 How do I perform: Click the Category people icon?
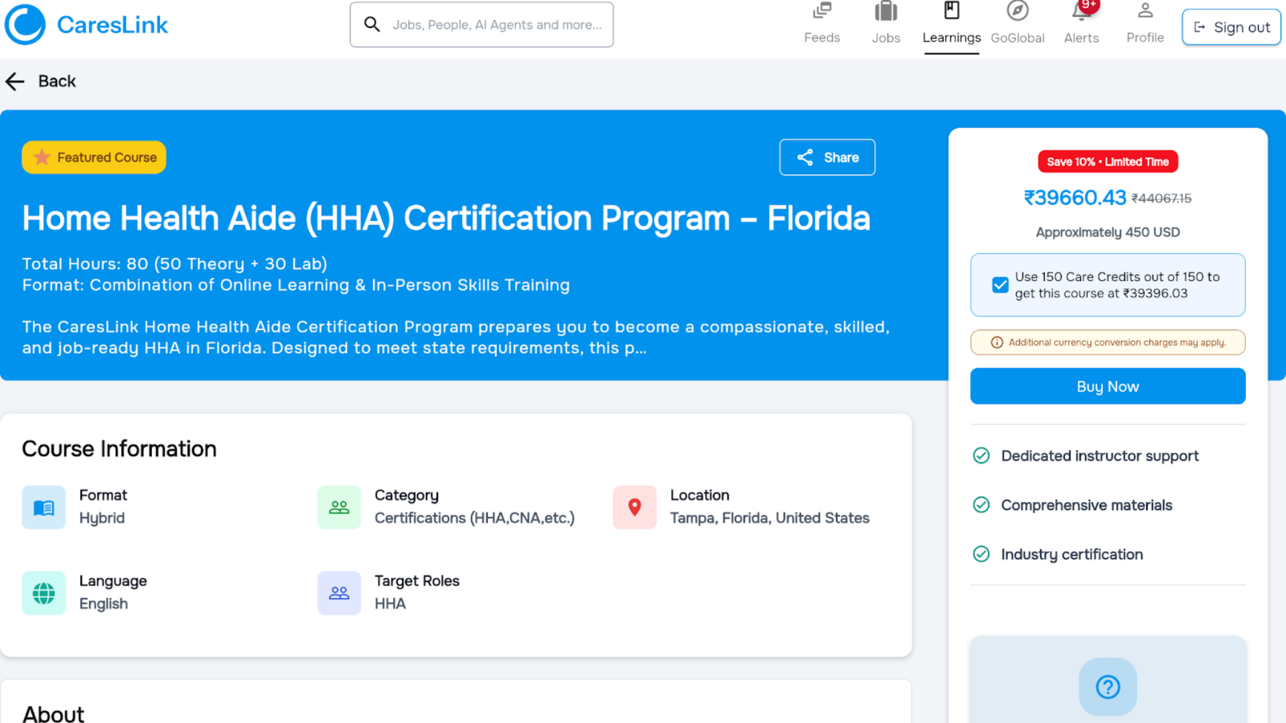click(x=339, y=507)
